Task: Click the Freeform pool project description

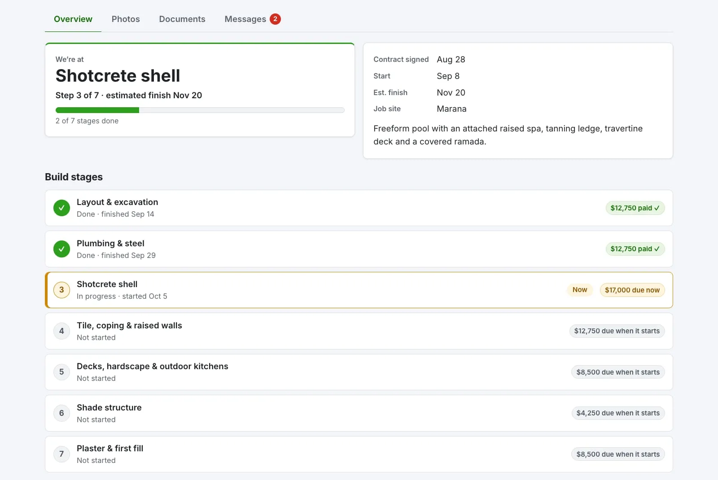Action: click(508, 135)
